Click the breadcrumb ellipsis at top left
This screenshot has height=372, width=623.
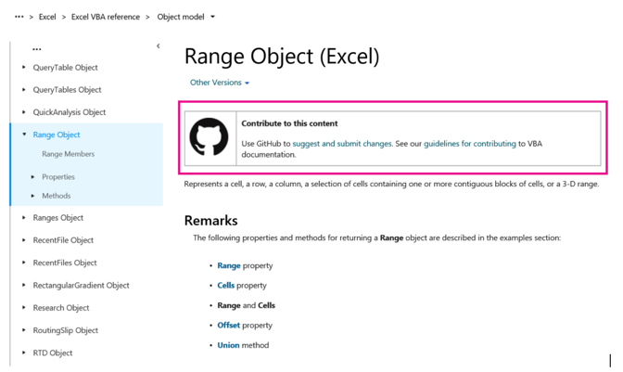[19, 17]
